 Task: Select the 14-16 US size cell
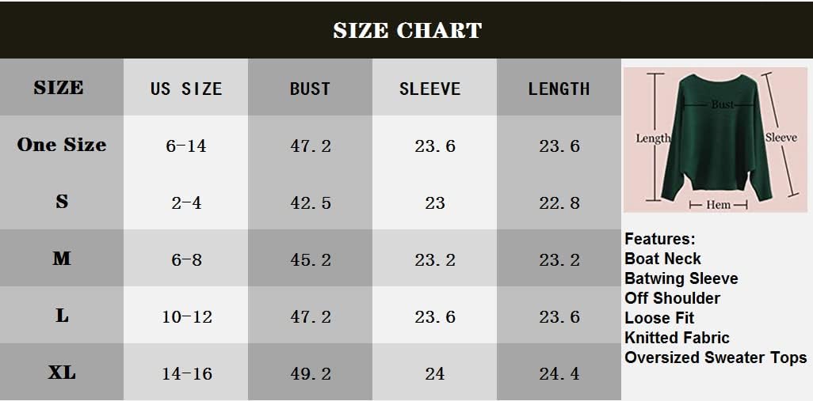pyautogui.click(x=187, y=374)
